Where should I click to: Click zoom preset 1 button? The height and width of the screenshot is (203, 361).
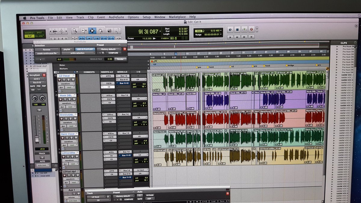pos(51,39)
